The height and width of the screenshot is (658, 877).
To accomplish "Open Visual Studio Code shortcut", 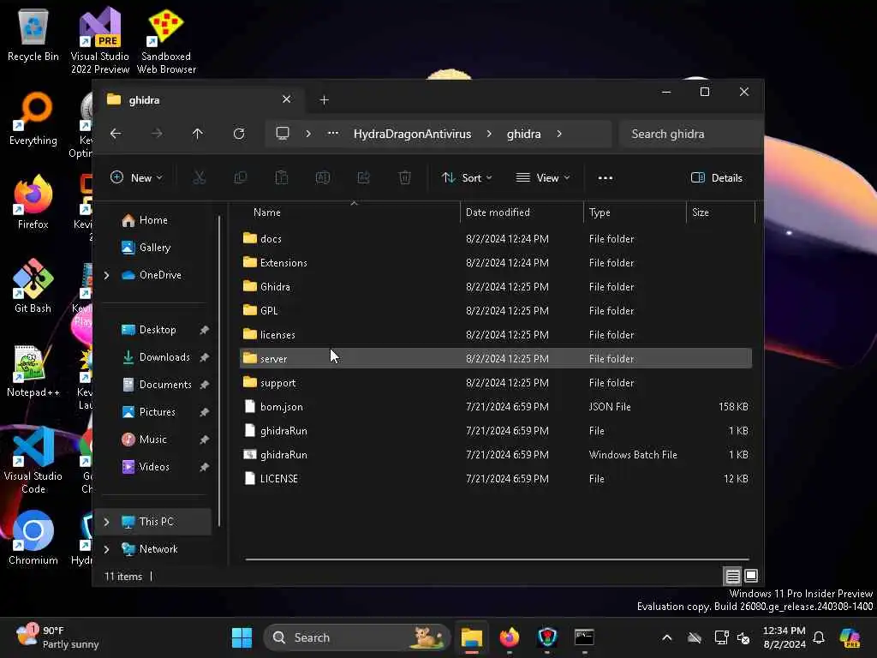I will click(x=33, y=460).
